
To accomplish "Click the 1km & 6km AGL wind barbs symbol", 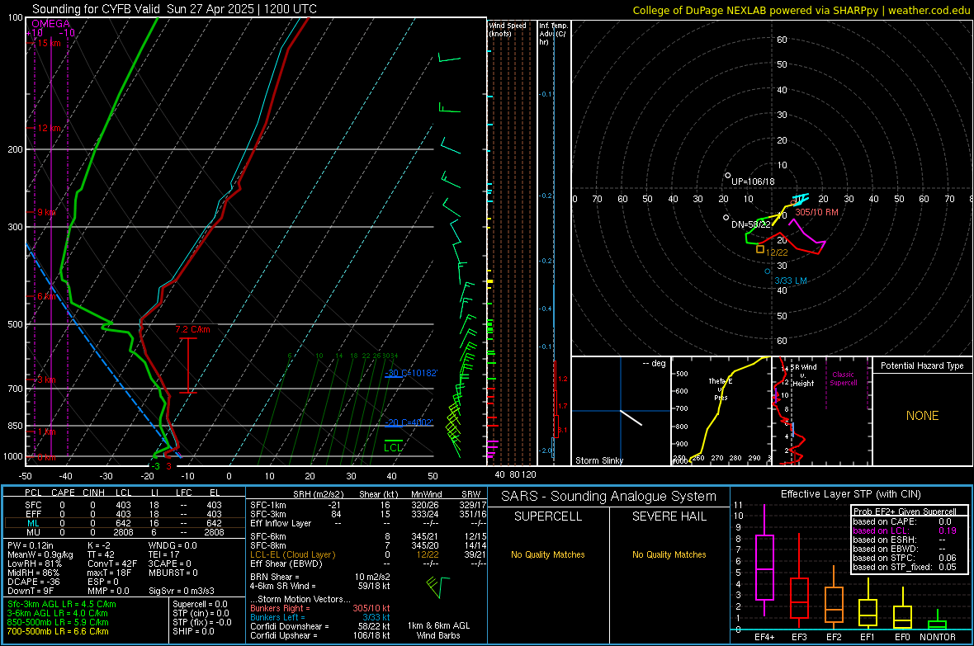I will coord(438,587).
